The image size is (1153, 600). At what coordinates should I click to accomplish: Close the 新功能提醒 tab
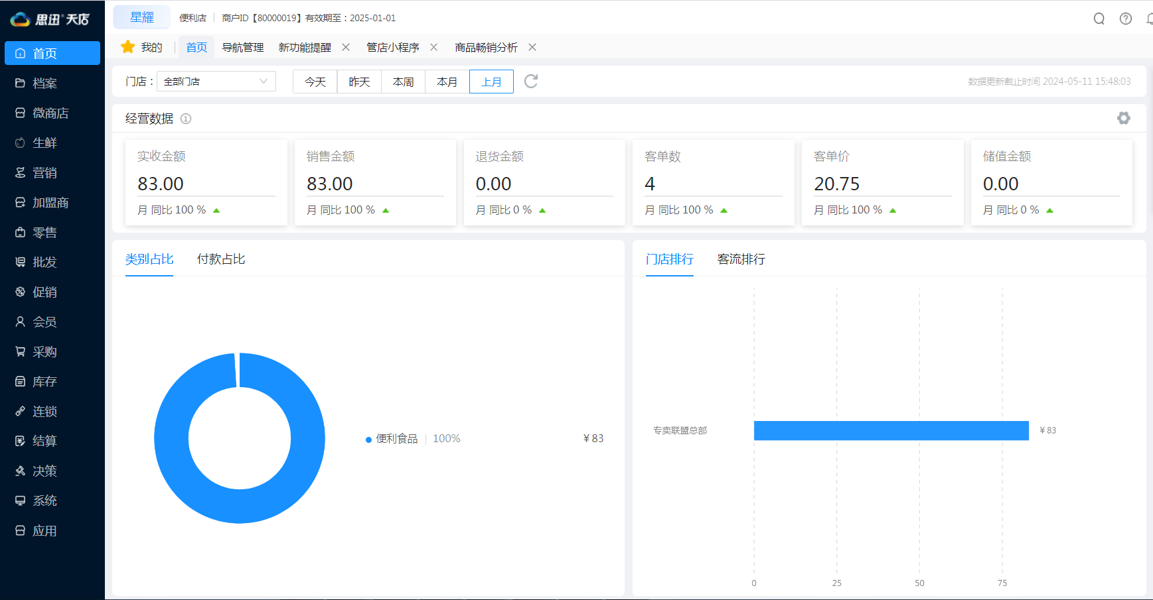[x=346, y=47]
